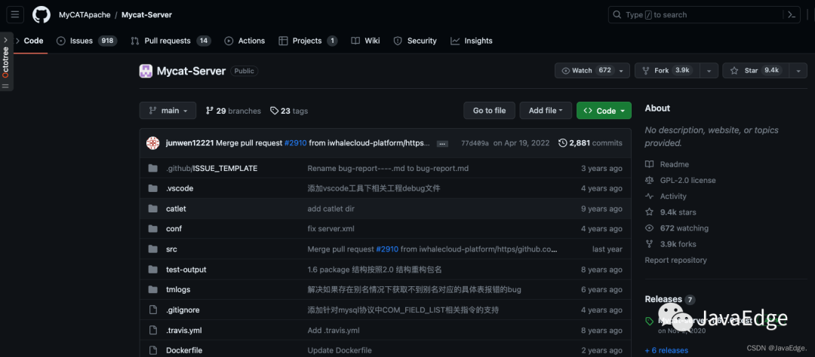View the 29 branches
The image size is (815, 357).
(233, 111)
